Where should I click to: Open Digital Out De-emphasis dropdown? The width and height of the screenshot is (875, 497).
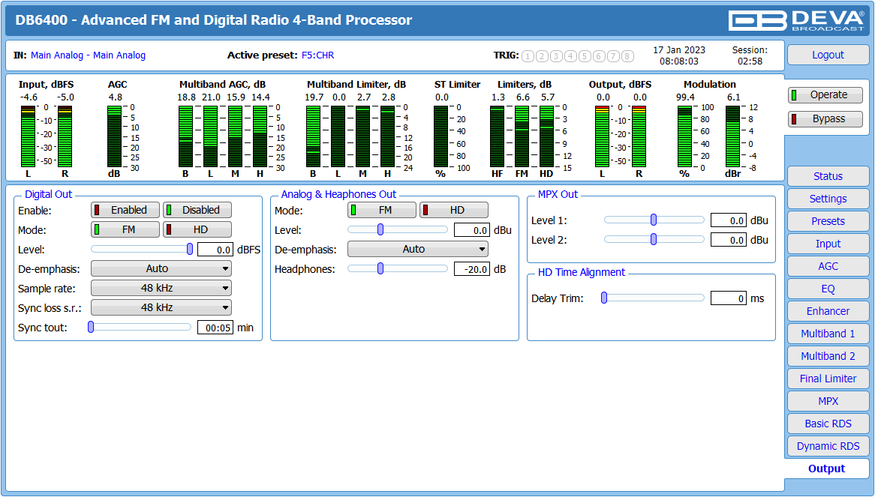pos(161,268)
